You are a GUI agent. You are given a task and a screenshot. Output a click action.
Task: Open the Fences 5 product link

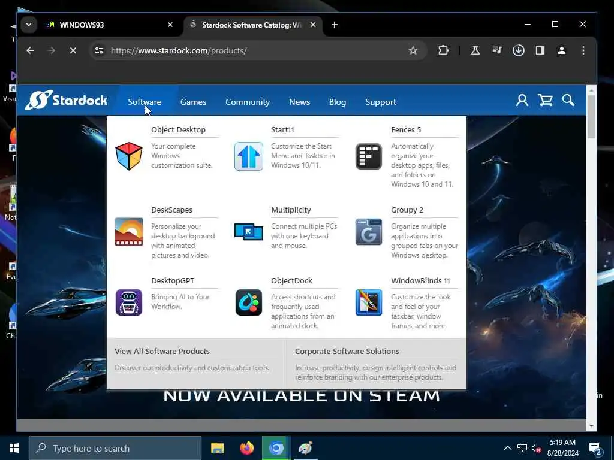406,129
